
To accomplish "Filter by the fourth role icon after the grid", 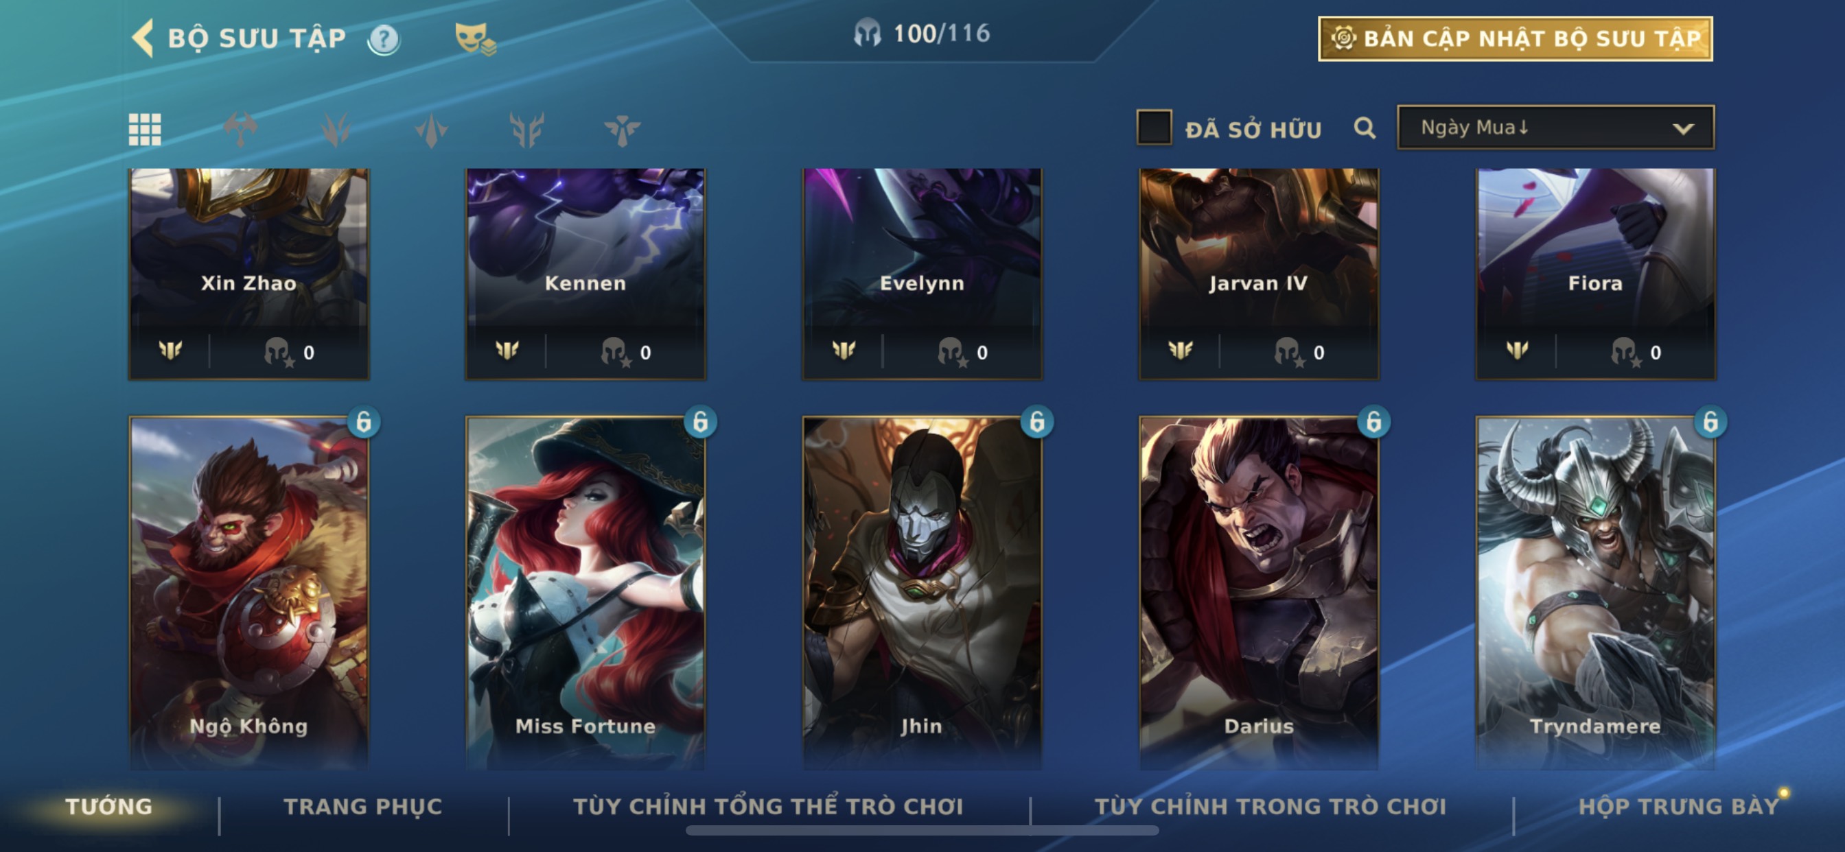I will coord(526,130).
